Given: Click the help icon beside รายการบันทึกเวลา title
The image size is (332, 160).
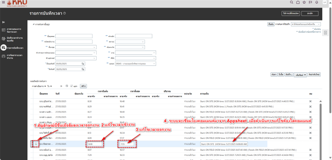Looking at the screenshot, I should pyautogui.click(x=65, y=13).
